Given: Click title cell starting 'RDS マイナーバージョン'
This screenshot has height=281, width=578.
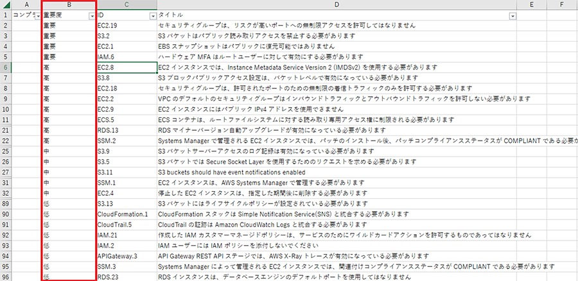Looking at the screenshot, I should (337, 130).
